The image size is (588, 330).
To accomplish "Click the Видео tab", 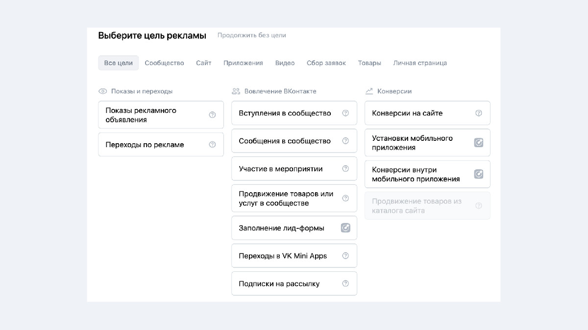I will tap(285, 63).
